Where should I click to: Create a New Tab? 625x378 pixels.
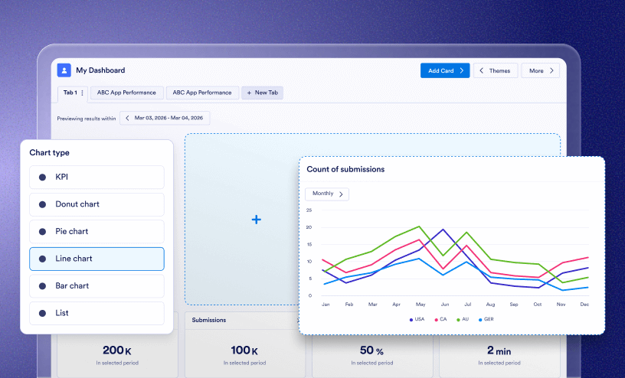tap(262, 93)
